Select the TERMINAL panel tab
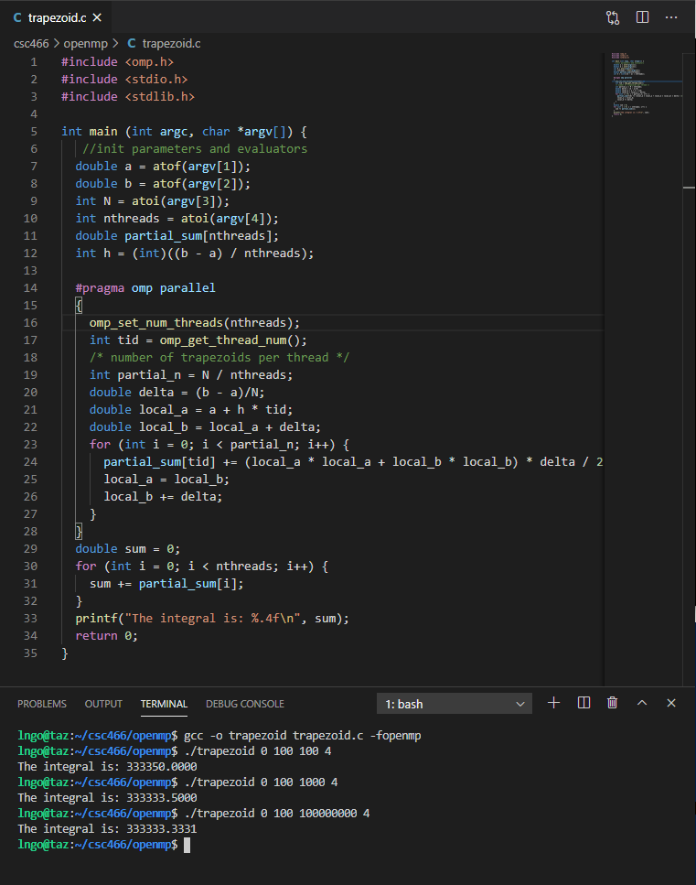Screen dimensions: 696x885 164,704
